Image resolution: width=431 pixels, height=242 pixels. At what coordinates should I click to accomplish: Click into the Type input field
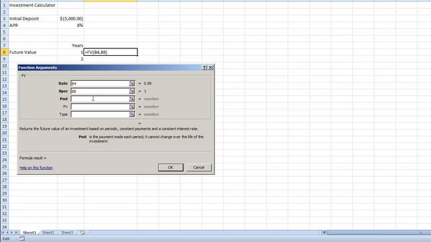(100, 114)
